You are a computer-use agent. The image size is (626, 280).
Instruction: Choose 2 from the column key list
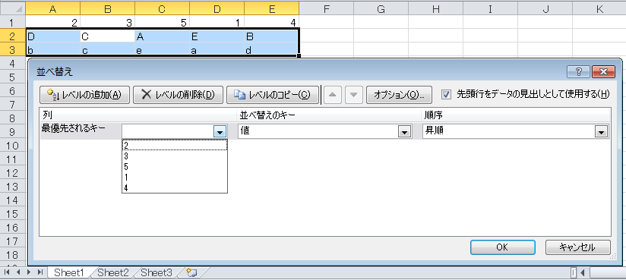(175, 146)
